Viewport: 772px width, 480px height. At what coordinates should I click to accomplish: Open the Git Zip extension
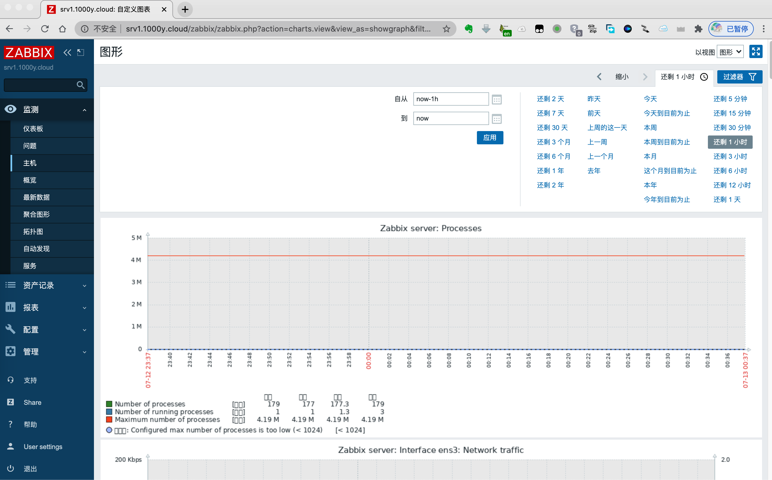pos(592,29)
